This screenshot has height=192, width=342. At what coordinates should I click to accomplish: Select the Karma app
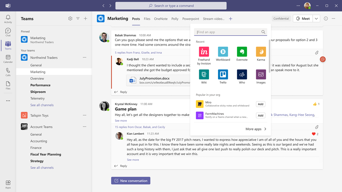coord(261,54)
